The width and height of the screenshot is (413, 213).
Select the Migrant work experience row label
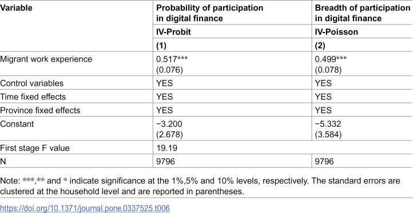pyautogui.click(x=46, y=59)
